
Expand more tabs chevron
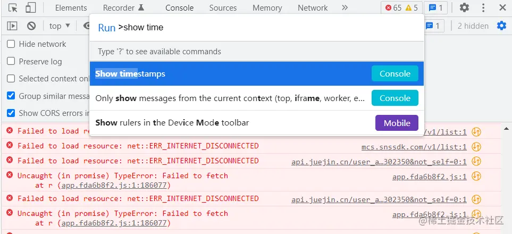coord(345,7)
